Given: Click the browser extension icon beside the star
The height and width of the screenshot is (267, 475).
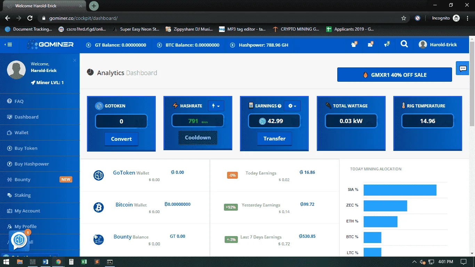Looking at the screenshot, I should [418, 18].
